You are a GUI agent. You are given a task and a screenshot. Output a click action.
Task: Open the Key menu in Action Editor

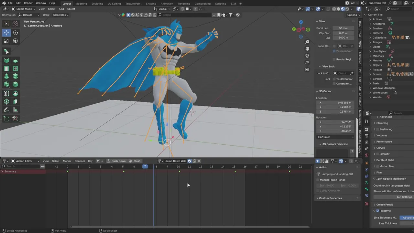[x=90, y=161]
